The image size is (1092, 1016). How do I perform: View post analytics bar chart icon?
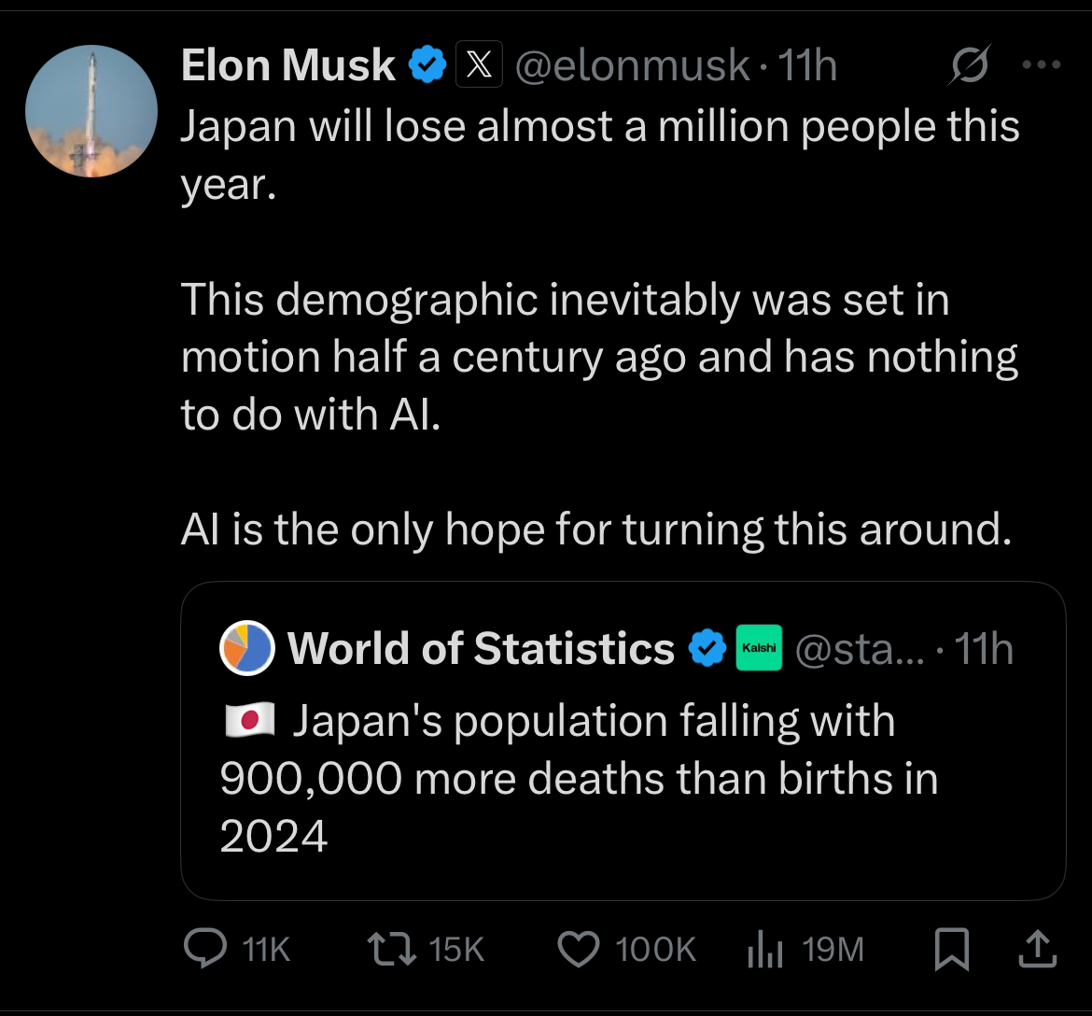click(x=765, y=949)
